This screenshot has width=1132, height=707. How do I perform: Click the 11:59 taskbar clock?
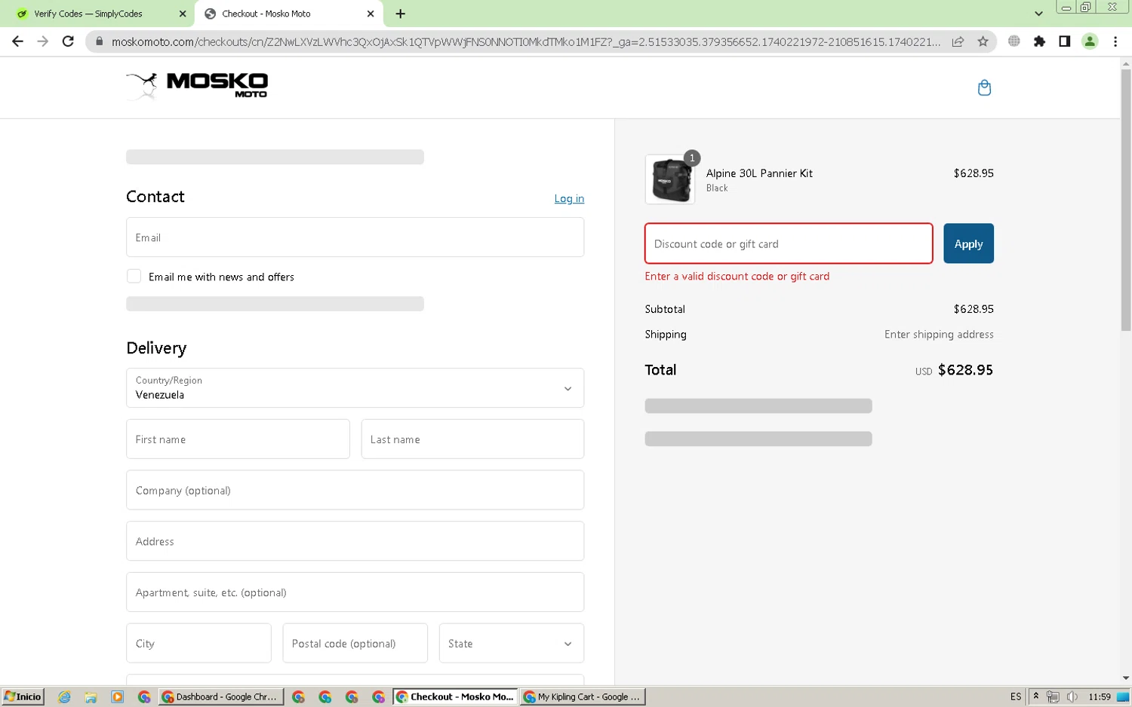1100,696
